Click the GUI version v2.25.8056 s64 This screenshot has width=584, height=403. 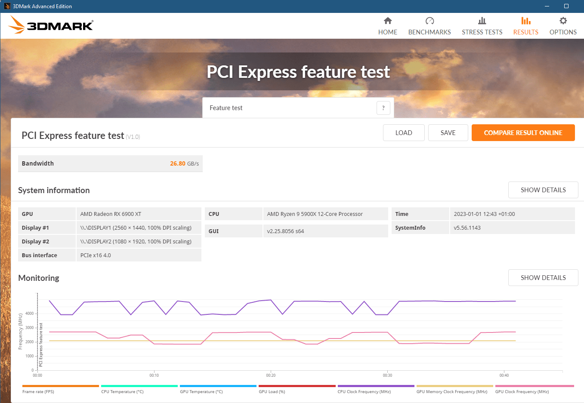click(285, 231)
